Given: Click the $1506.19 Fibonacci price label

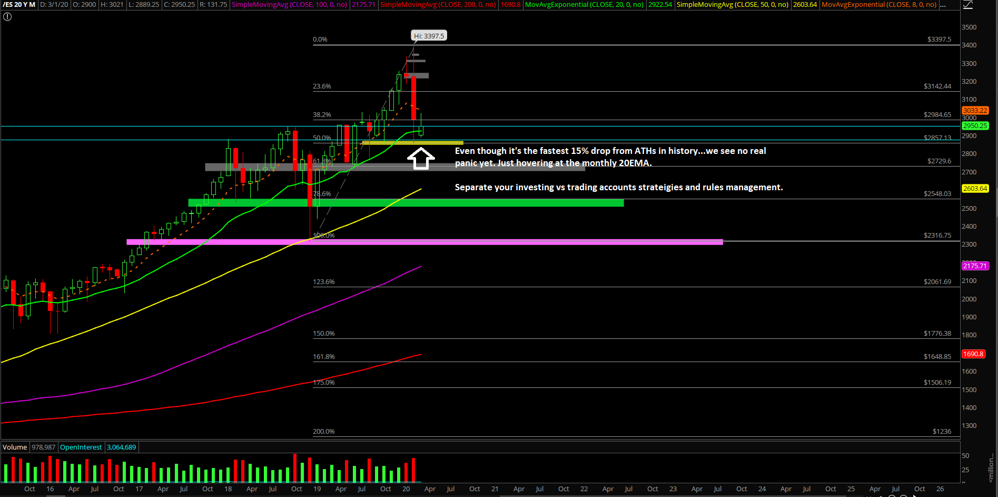Looking at the screenshot, I should click(x=937, y=383).
